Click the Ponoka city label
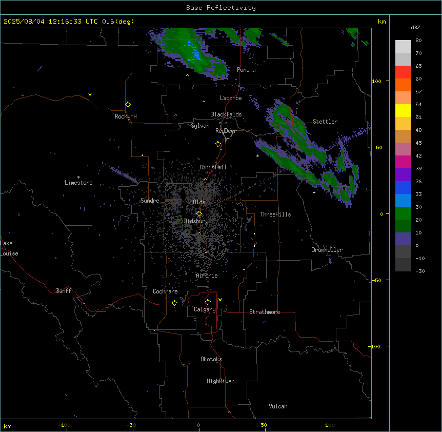442x432 pixels. tap(246, 70)
